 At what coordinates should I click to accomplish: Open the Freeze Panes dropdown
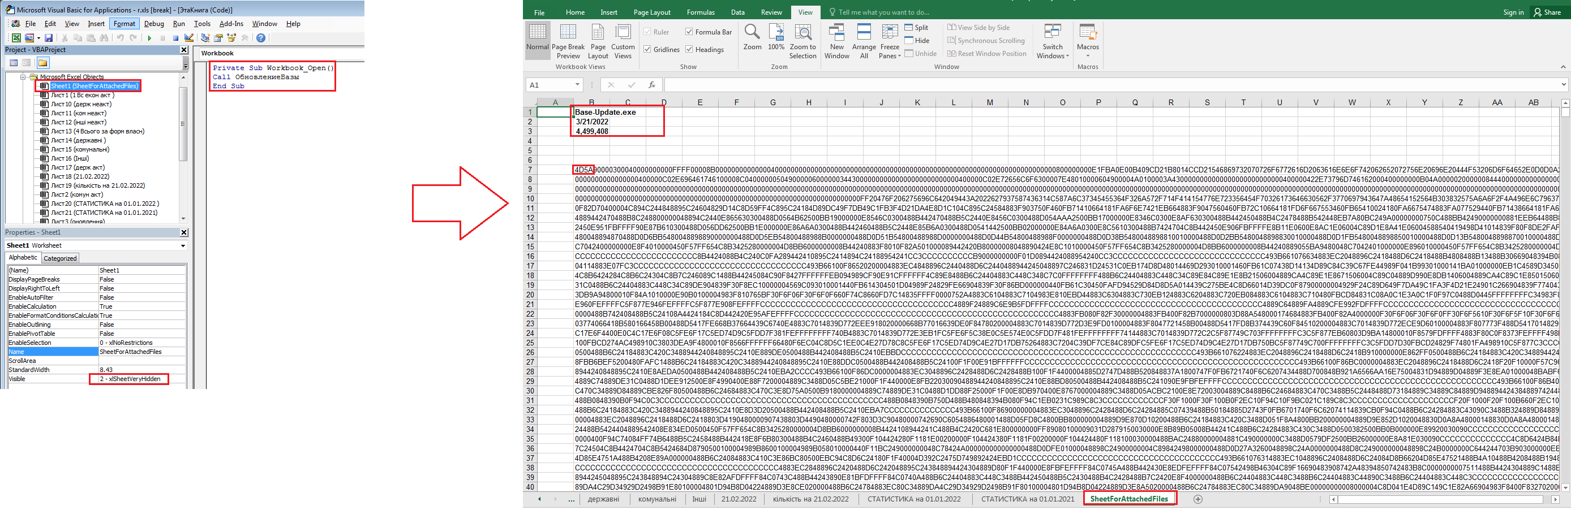(890, 41)
